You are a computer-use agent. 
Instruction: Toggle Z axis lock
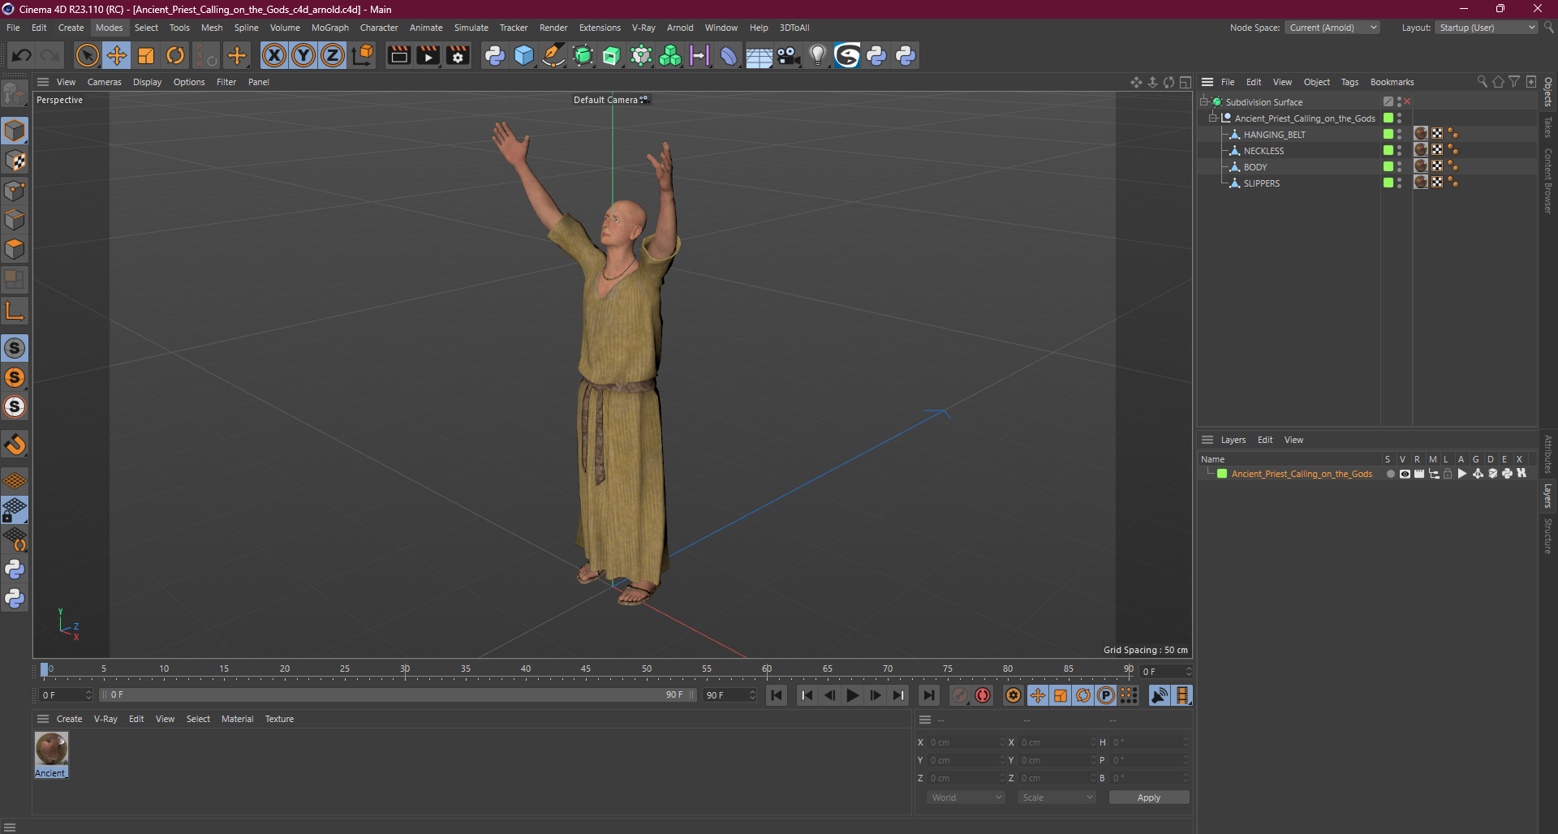click(333, 55)
